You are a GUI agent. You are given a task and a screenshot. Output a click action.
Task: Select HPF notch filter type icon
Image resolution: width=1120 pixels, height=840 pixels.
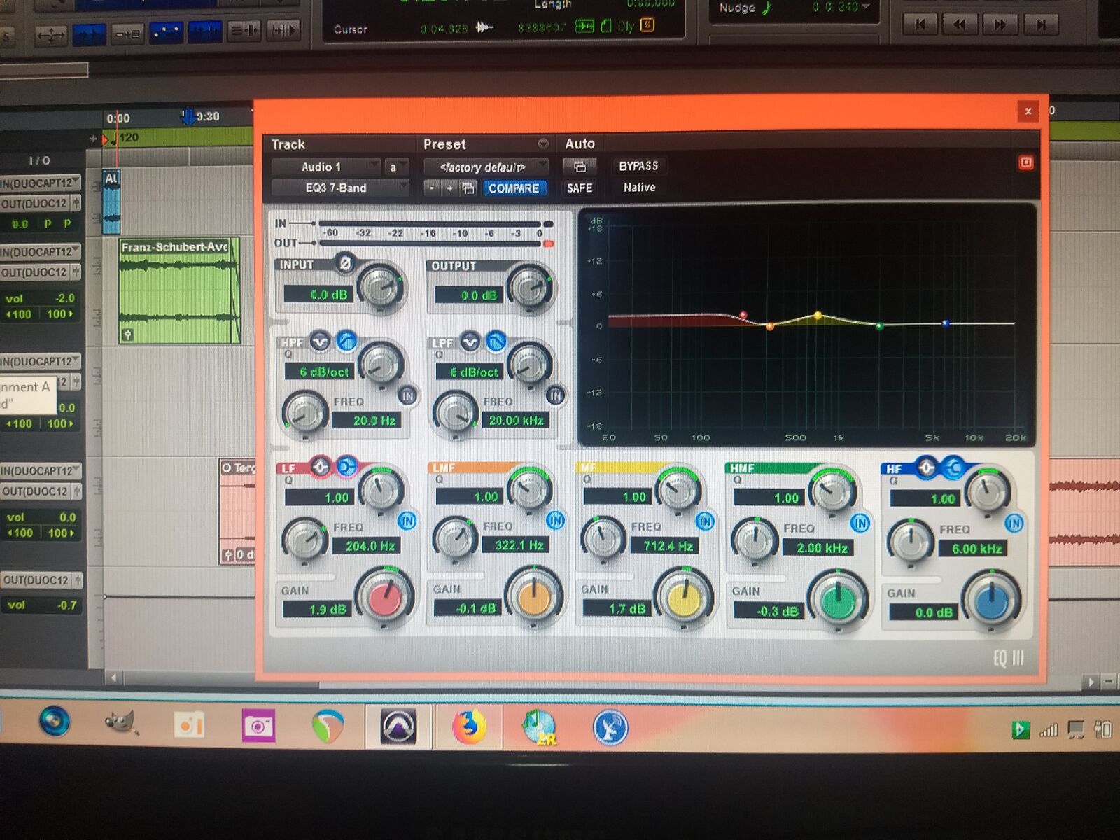pyautogui.click(x=320, y=342)
